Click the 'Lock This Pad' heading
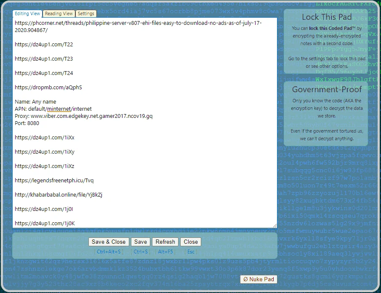The height and width of the screenshot is (293, 381). click(327, 17)
